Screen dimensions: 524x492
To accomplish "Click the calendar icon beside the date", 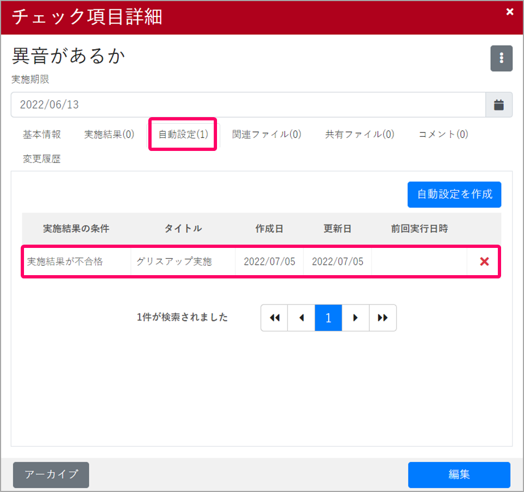I will pyautogui.click(x=498, y=105).
